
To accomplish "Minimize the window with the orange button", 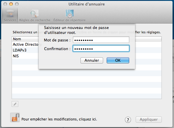I will tap(11, 4).
